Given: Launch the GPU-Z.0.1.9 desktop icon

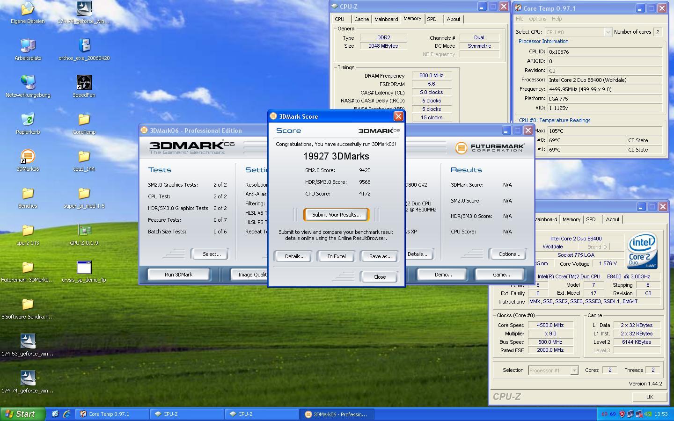Looking at the screenshot, I should point(84,234).
